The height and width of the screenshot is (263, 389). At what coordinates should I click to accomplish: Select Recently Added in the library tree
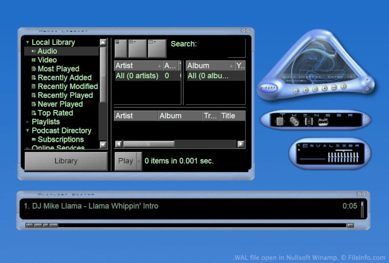point(64,78)
